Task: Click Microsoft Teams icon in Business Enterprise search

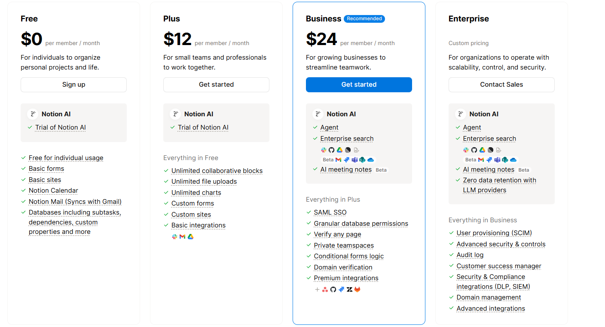Action: [354, 160]
